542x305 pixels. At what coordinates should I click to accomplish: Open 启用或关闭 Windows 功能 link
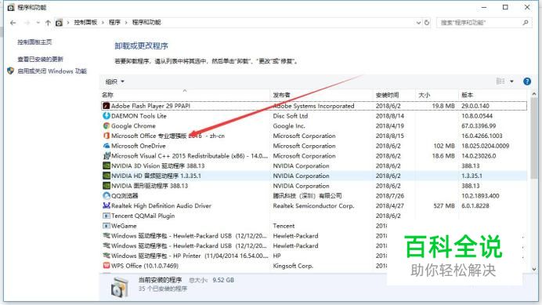coord(52,71)
